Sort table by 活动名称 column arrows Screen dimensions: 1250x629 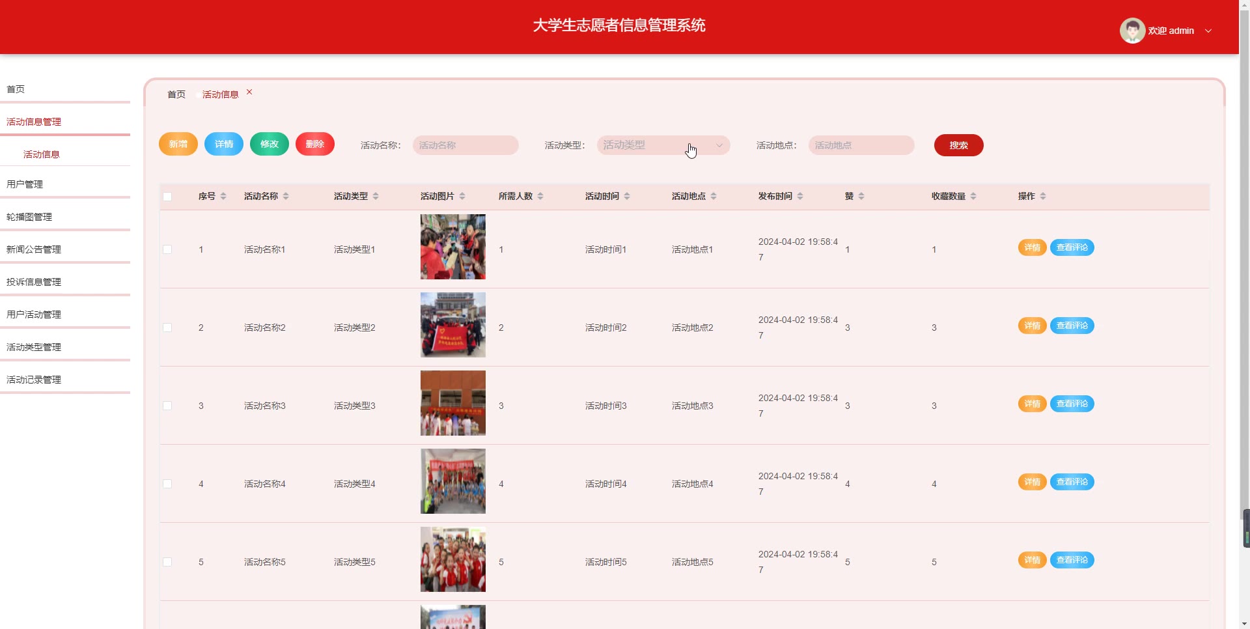pyautogui.click(x=286, y=196)
